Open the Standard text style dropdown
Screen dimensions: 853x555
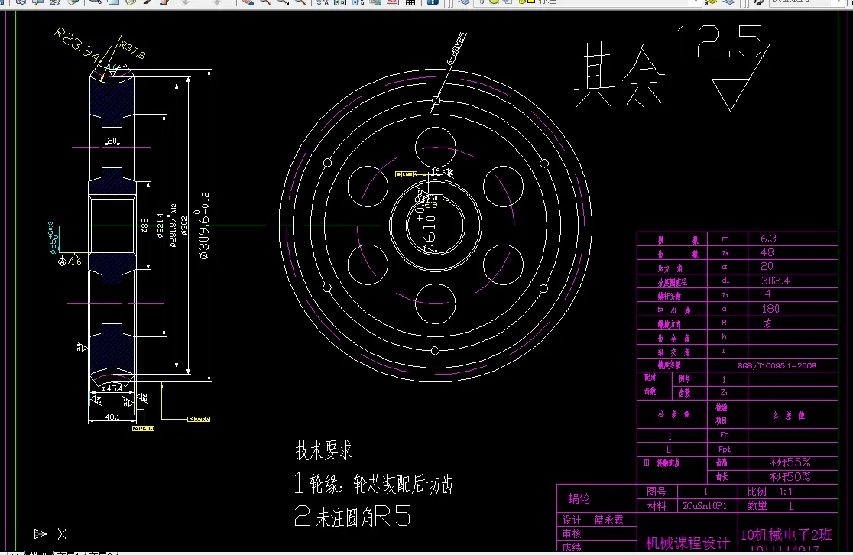[x=838, y=4]
